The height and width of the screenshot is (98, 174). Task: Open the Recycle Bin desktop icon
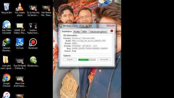[7, 8]
